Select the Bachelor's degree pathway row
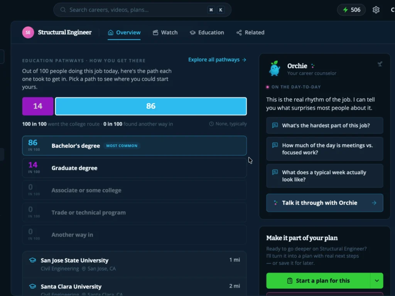The width and height of the screenshot is (395, 296). pos(134,146)
